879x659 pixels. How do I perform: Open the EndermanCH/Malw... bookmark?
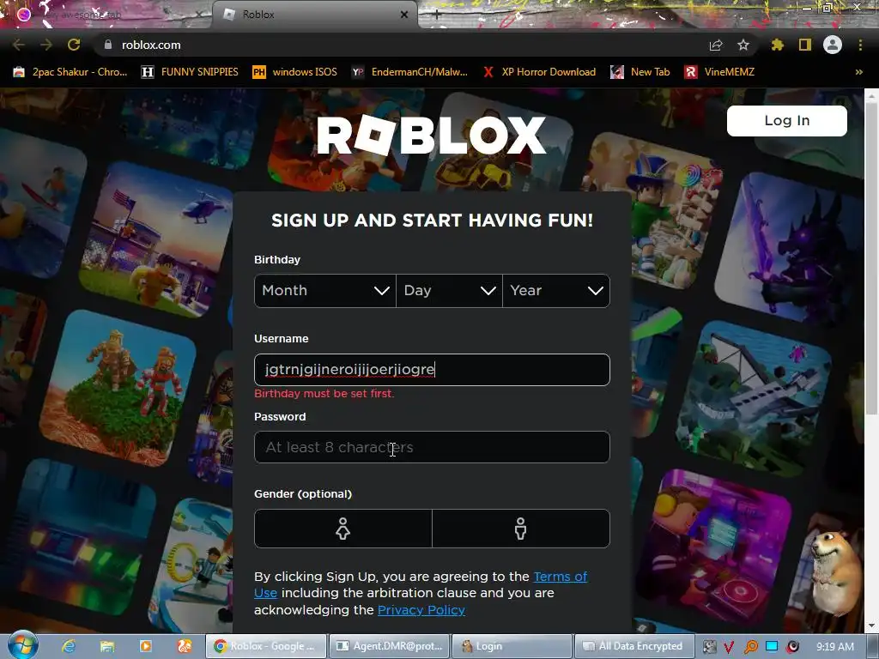pos(409,72)
